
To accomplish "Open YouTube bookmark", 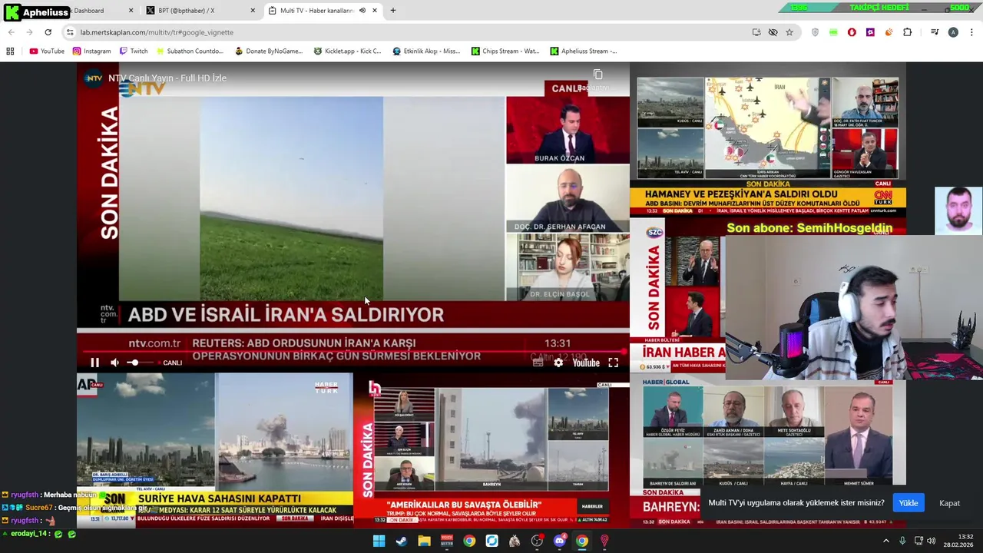I will pyautogui.click(x=47, y=51).
